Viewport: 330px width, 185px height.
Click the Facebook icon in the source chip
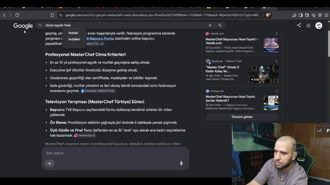point(83,91)
